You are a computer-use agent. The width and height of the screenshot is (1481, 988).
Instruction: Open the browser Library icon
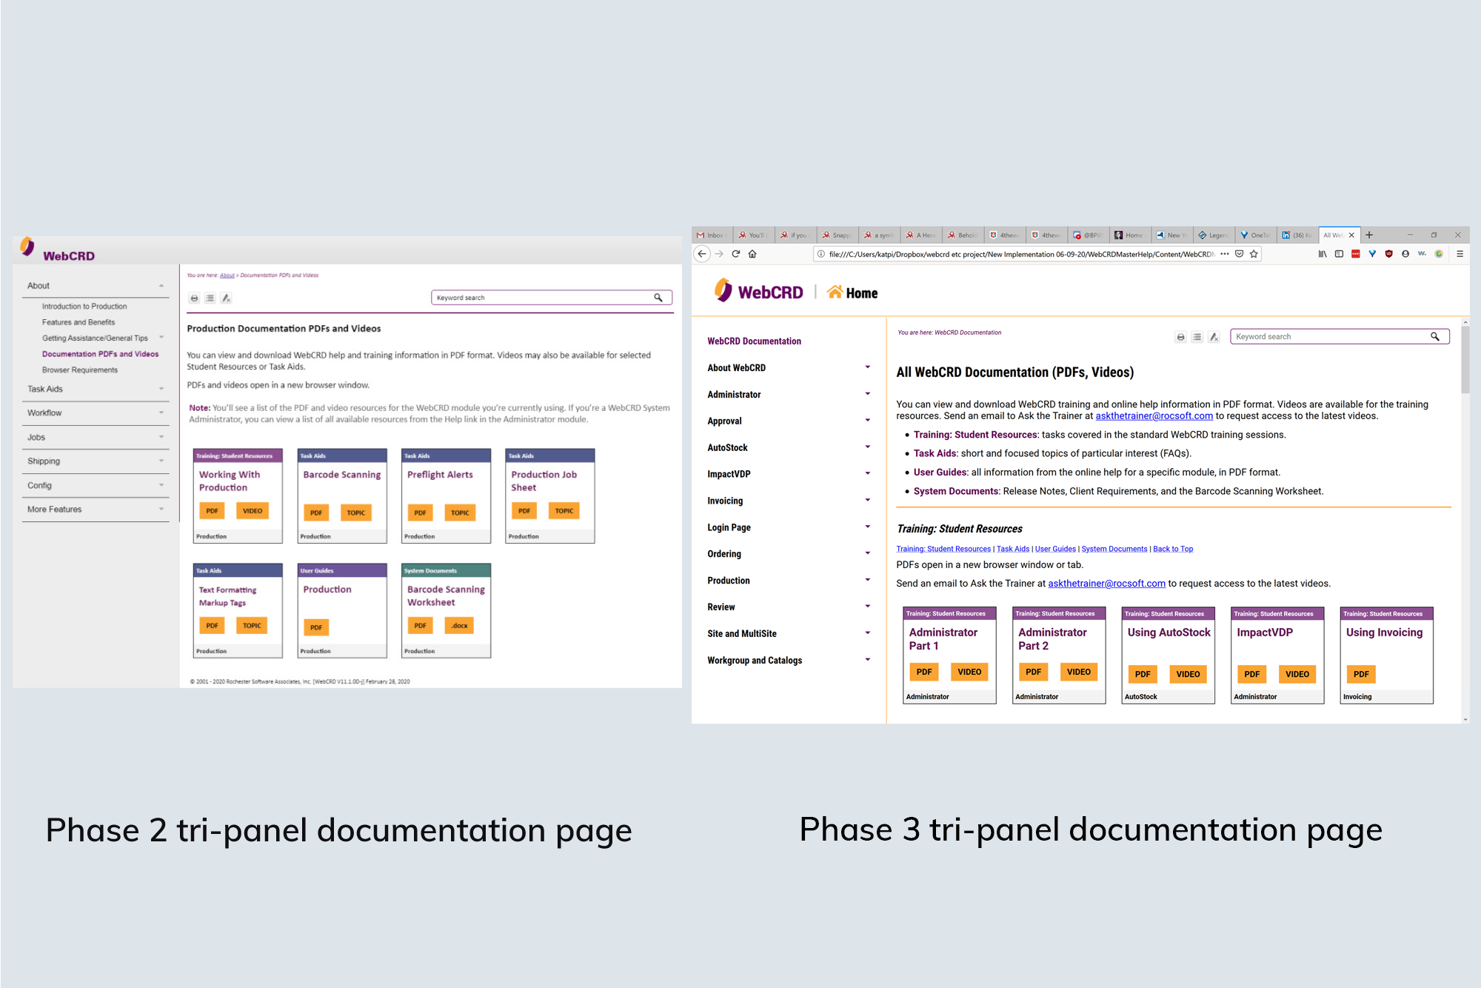[1323, 254]
